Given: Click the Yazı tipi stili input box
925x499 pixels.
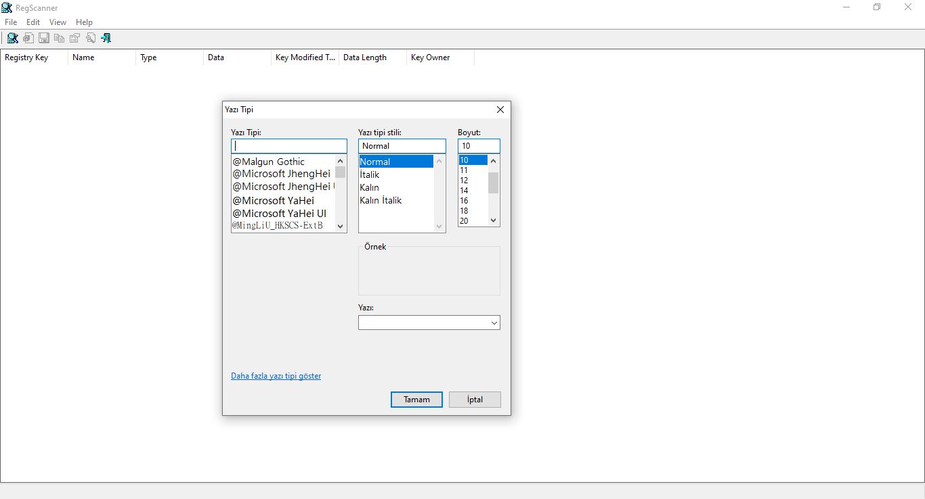Looking at the screenshot, I should tap(402, 146).
